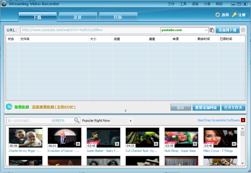
Task: Click the 添加到下载 button
Action: point(227,30)
